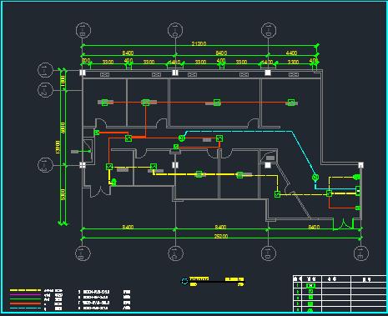Select the 25200 overall bottom dimension text

(x=221, y=236)
